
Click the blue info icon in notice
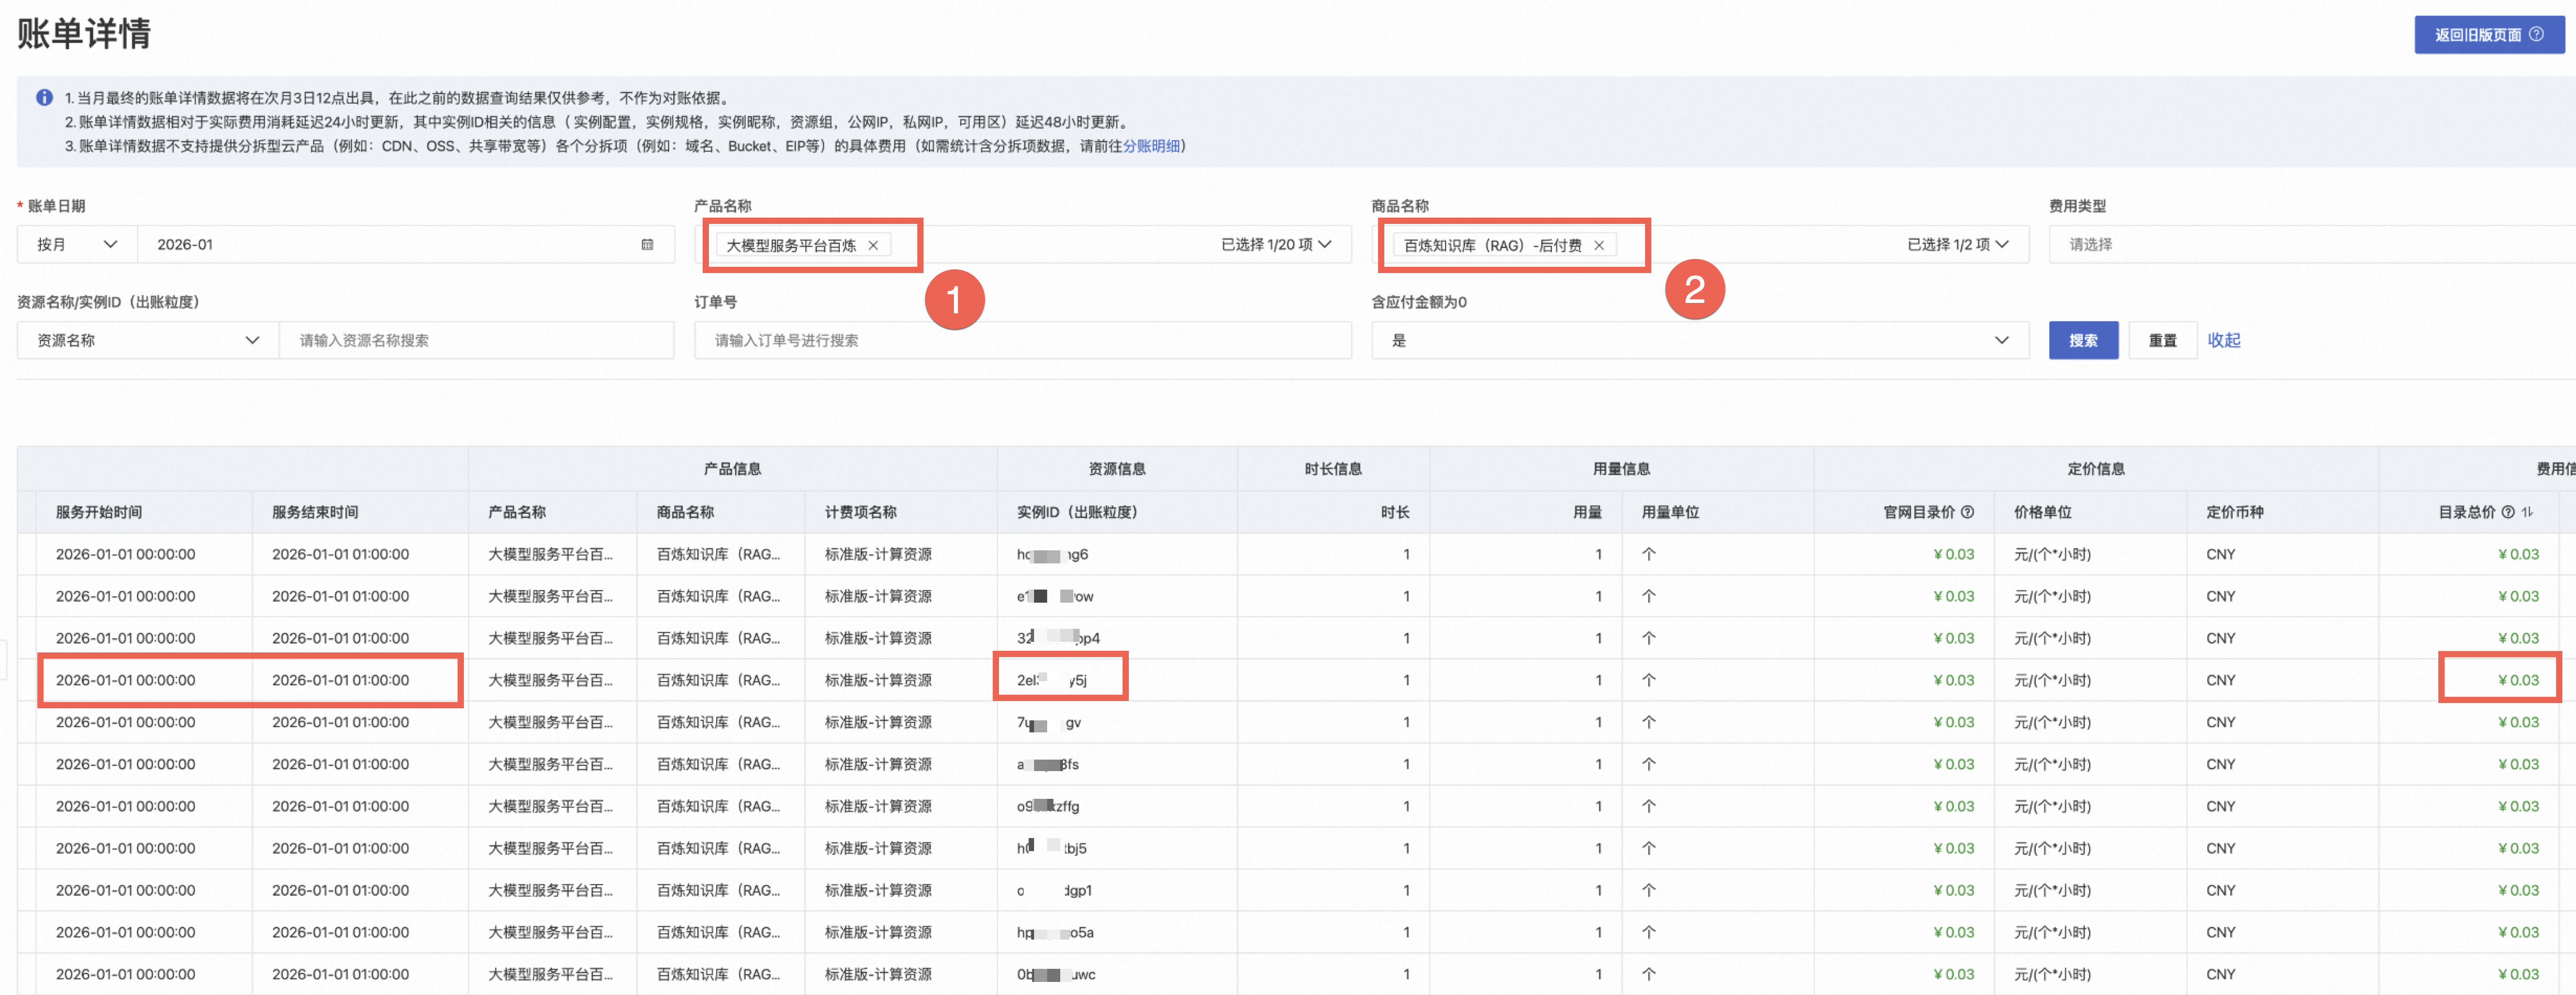tap(44, 98)
